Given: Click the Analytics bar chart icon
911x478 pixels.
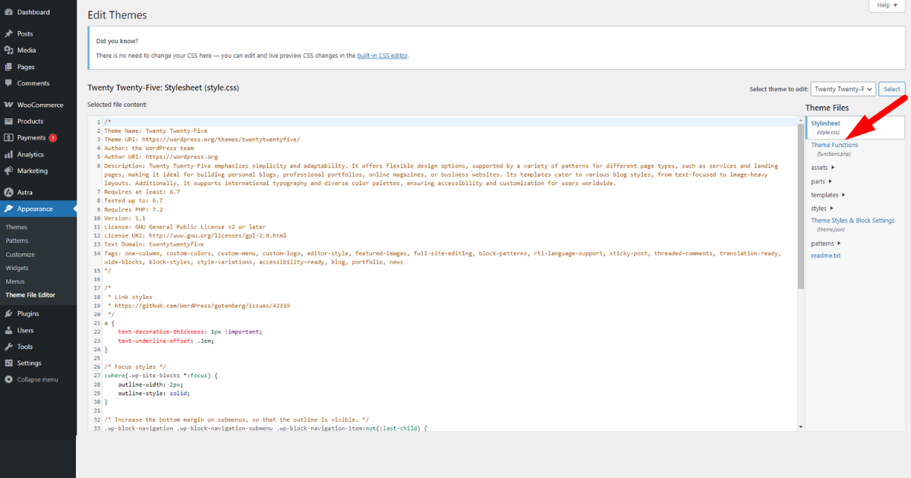Looking at the screenshot, I should (x=8, y=155).
